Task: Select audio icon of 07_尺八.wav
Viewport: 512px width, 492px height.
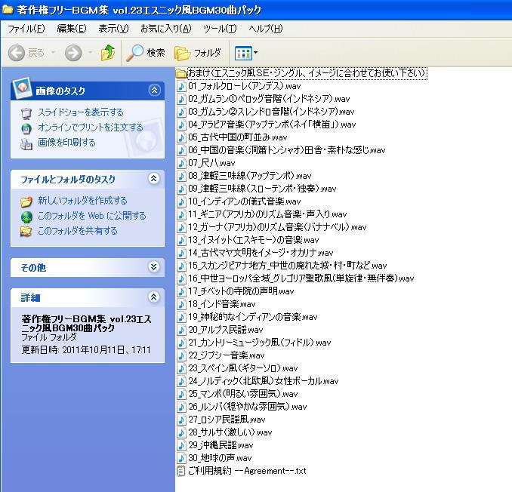Action: (181, 163)
